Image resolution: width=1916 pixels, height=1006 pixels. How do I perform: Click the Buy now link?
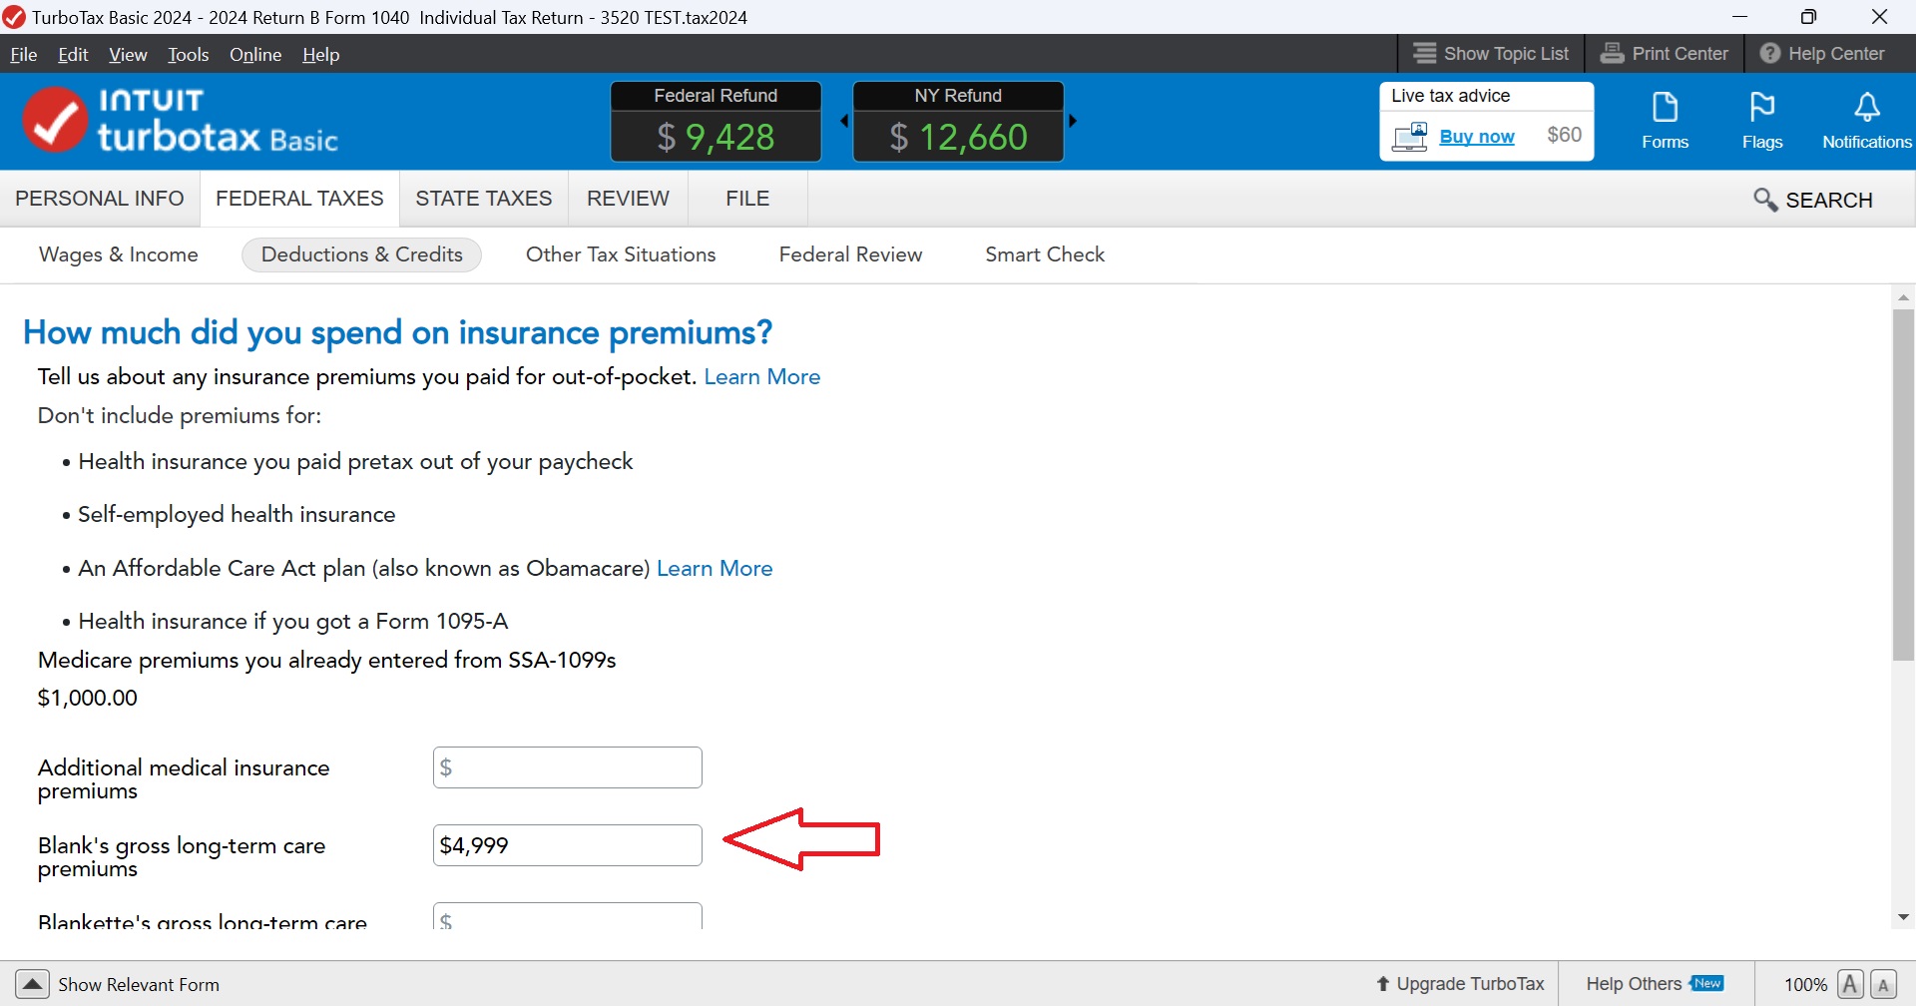pyautogui.click(x=1477, y=137)
